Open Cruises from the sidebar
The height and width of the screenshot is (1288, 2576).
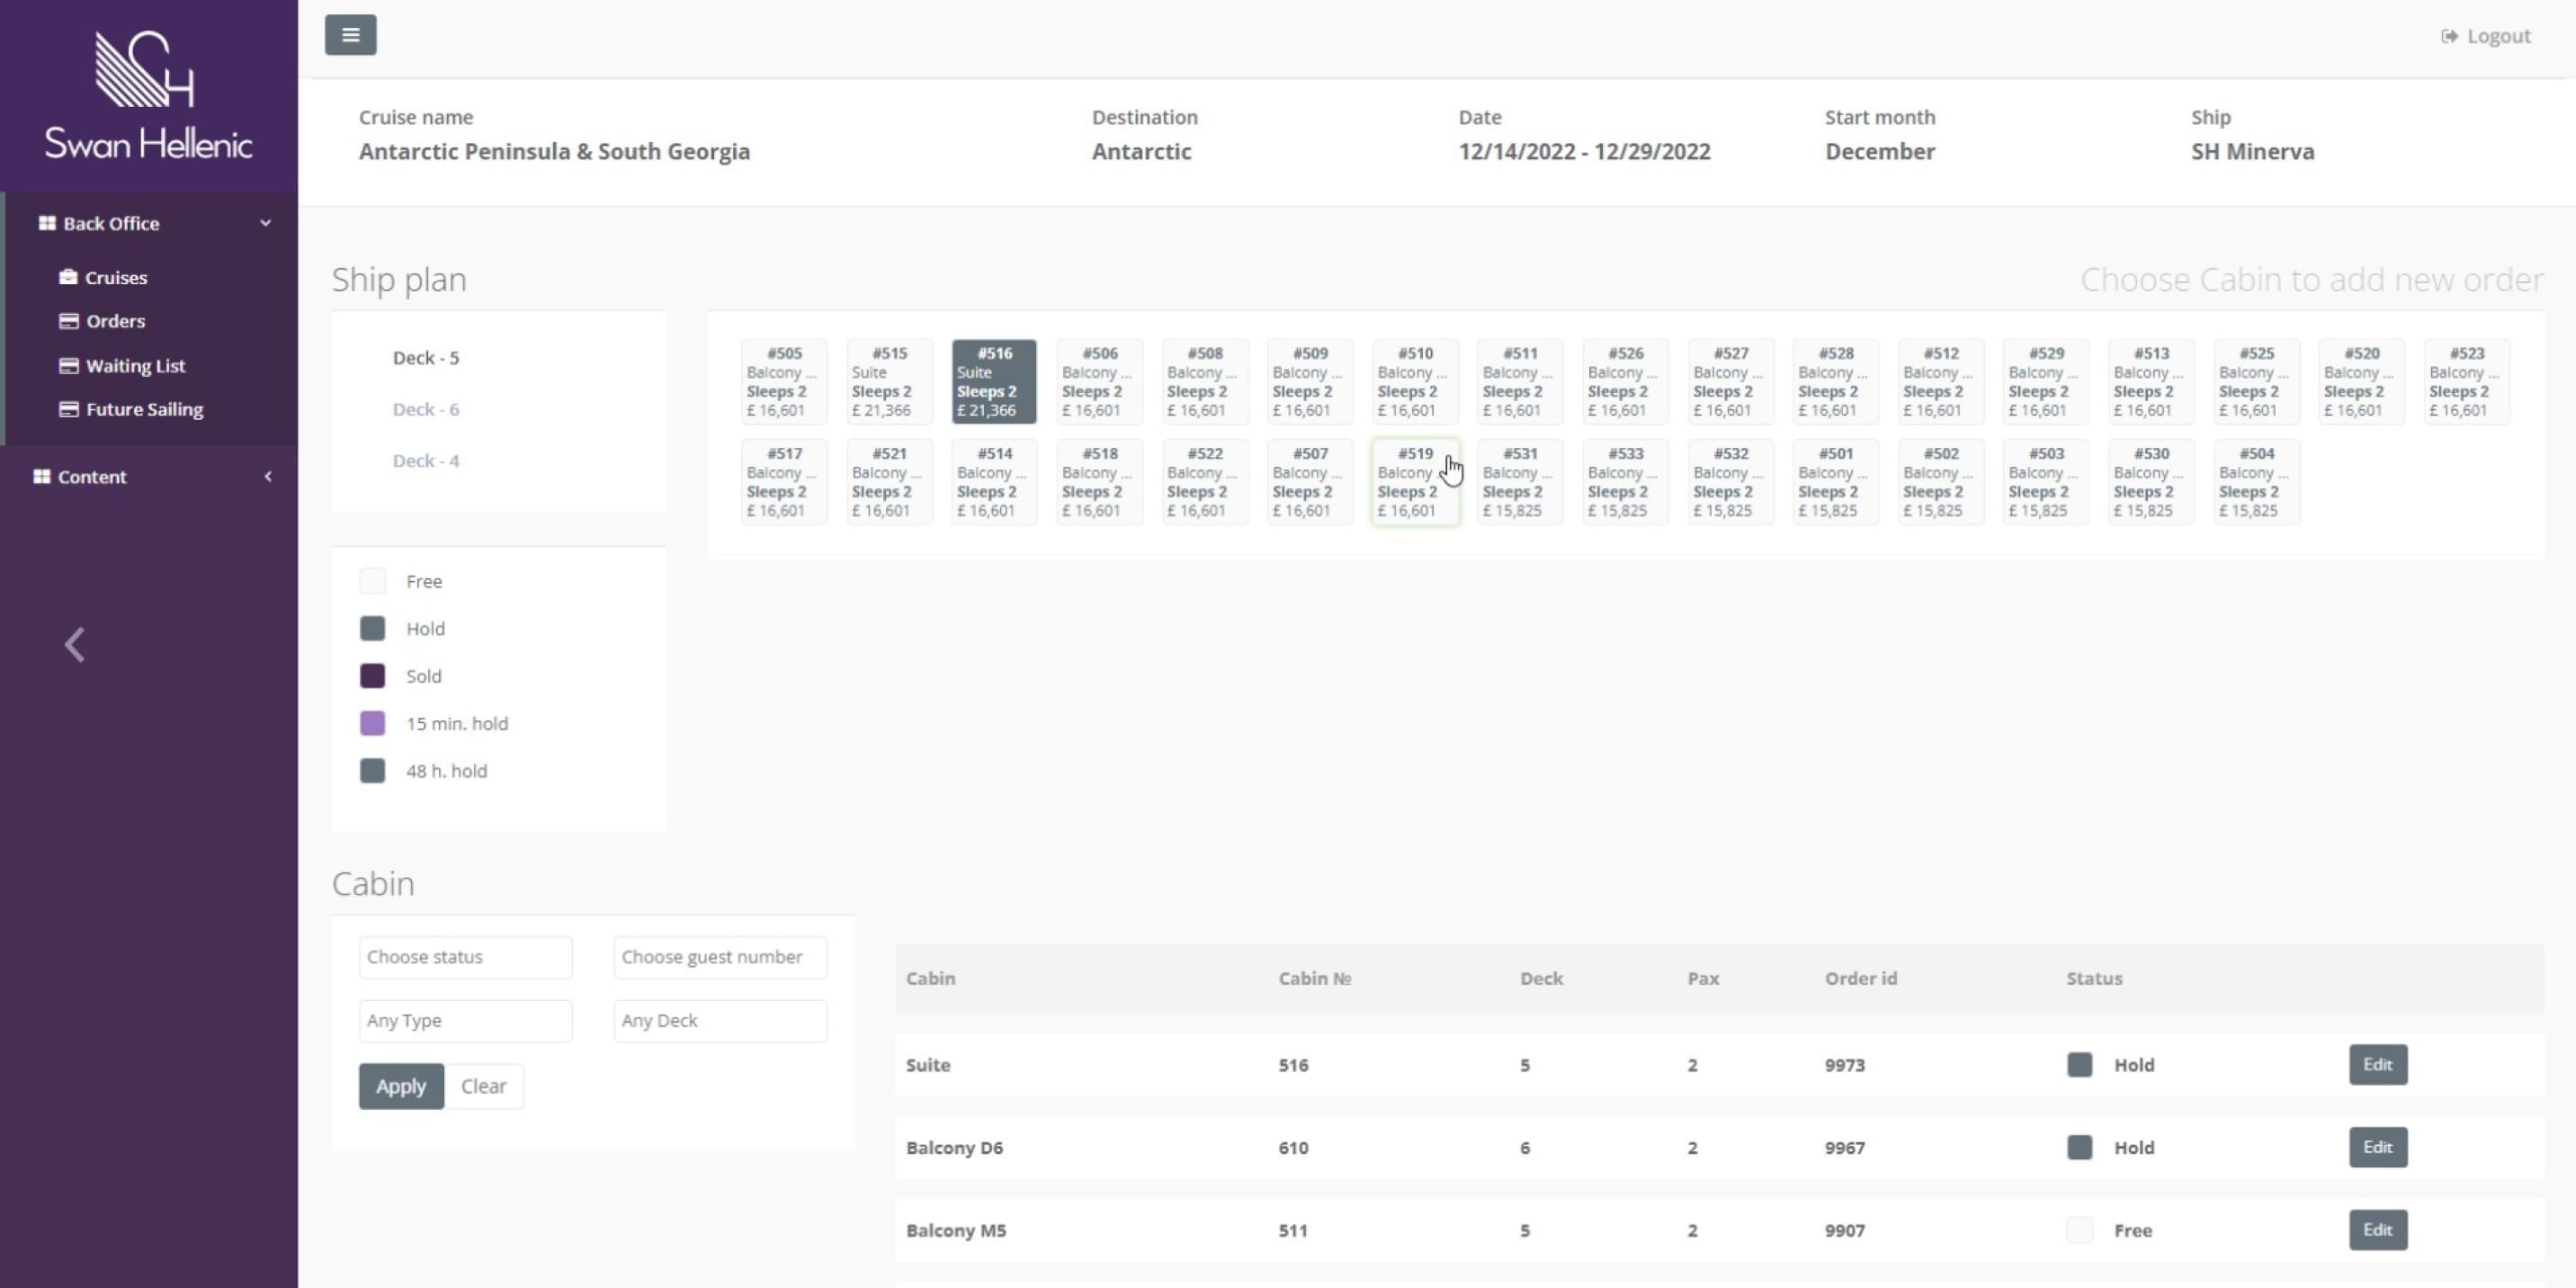click(115, 278)
